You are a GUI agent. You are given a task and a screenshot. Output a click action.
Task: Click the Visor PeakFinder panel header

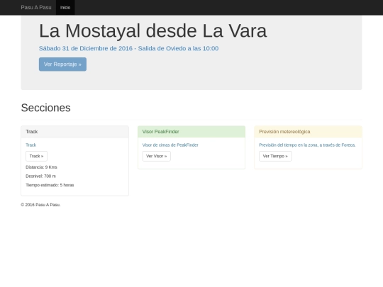click(191, 132)
